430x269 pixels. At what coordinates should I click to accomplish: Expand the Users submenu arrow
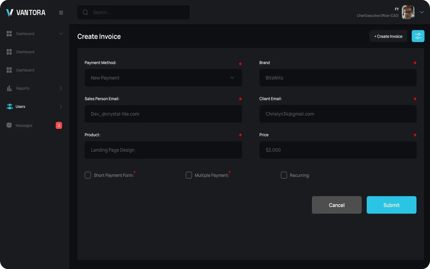point(61,107)
